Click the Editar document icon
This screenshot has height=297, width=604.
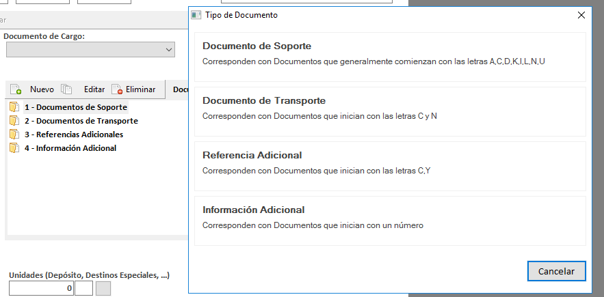click(x=66, y=89)
